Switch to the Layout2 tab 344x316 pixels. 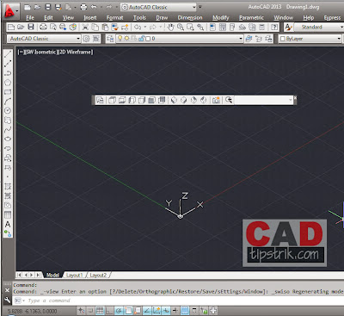click(98, 275)
